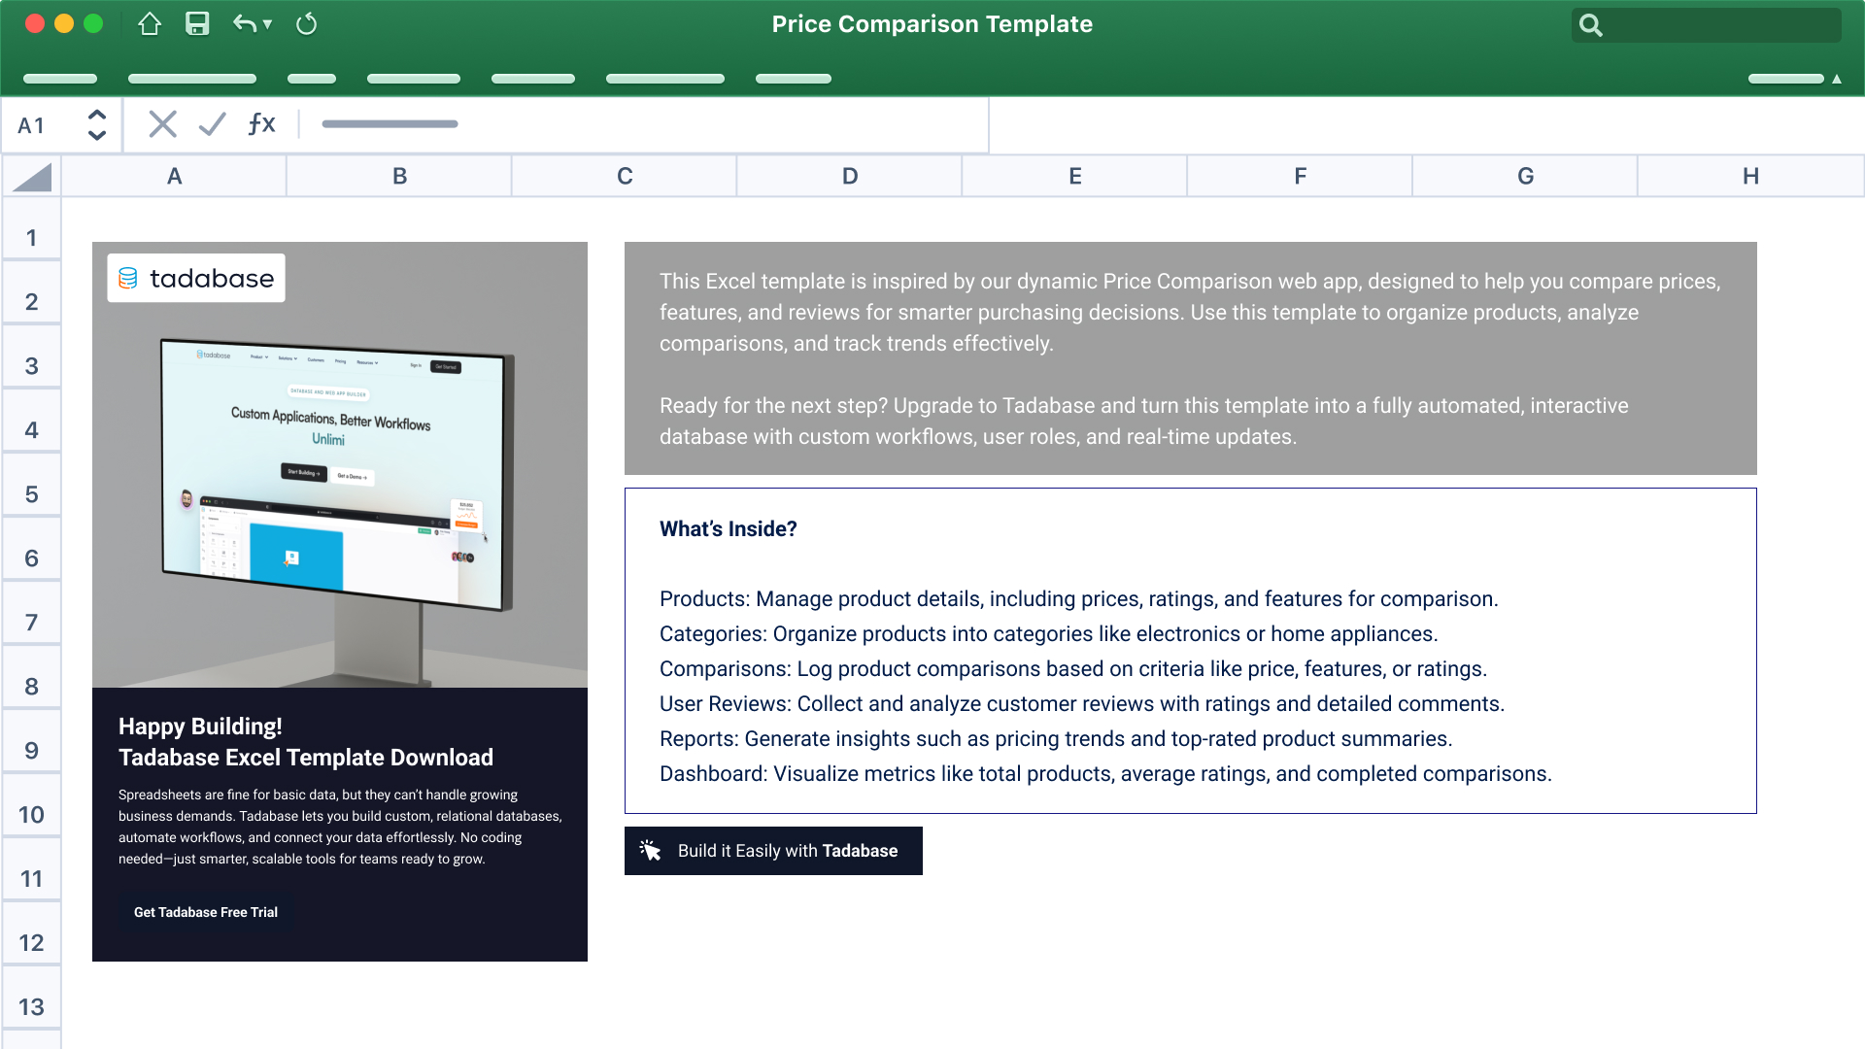
Task: Click Happy Building! heading text
Action: (x=200, y=727)
